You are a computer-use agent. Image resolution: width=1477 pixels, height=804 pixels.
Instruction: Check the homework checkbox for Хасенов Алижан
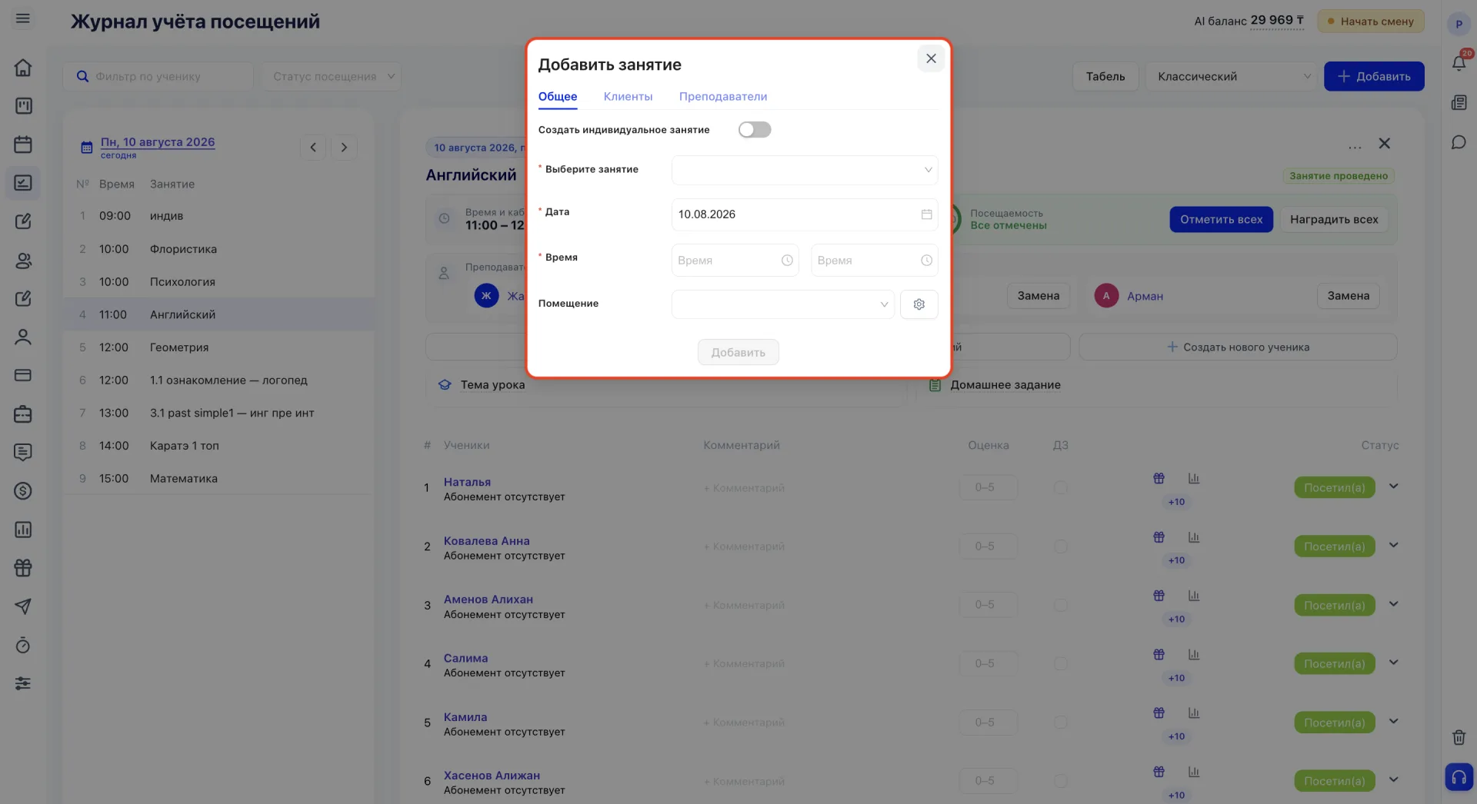pyautogui.click(x=1060, y=781)
